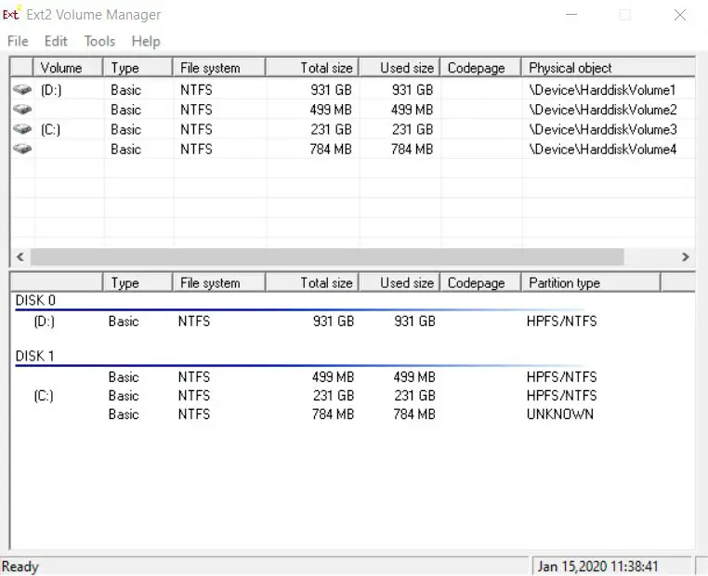Click 931 GB total size in top list
Viewport: 708px width, 576px height.
(331, 90)
